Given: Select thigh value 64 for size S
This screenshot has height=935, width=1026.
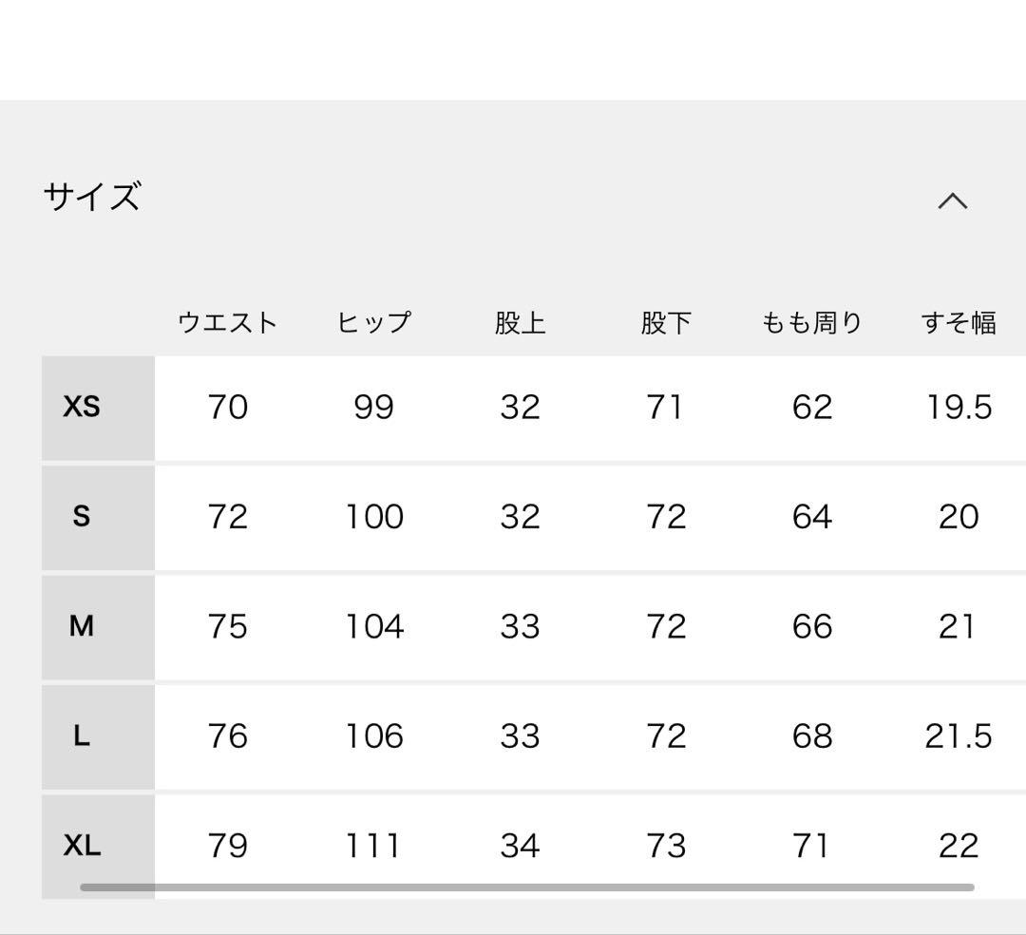Looking at the screenshot, I should [x=812, y=516].
